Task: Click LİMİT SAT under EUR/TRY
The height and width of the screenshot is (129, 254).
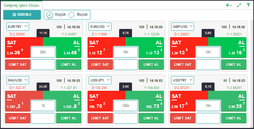Action: (x=18, y=64)
